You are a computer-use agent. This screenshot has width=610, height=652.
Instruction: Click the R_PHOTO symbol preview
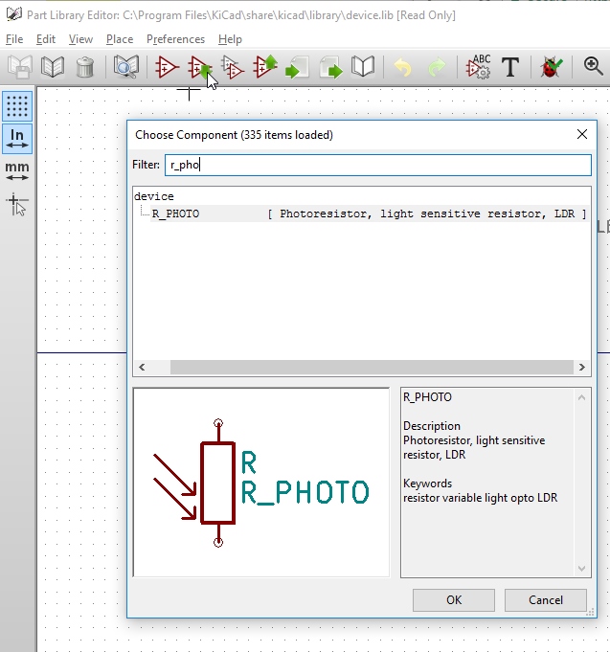pos(261,483)
